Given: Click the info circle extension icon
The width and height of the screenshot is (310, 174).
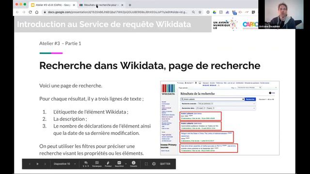Looking at the screenshot, I should (208, 12).
